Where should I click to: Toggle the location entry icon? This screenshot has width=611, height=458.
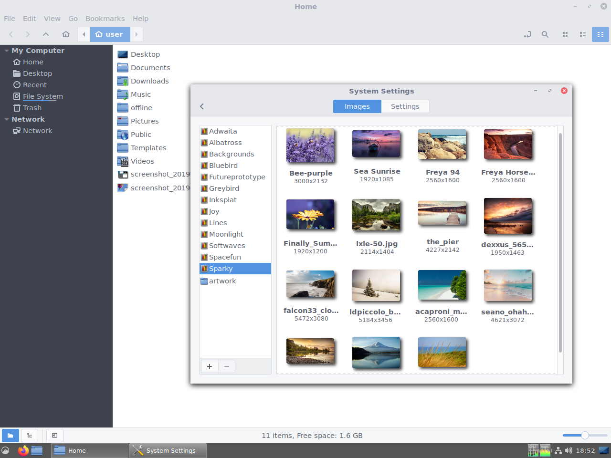point(527,34)
